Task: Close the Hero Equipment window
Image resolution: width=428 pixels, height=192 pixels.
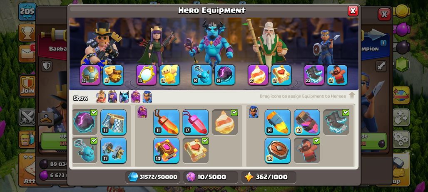Action: 353,11
